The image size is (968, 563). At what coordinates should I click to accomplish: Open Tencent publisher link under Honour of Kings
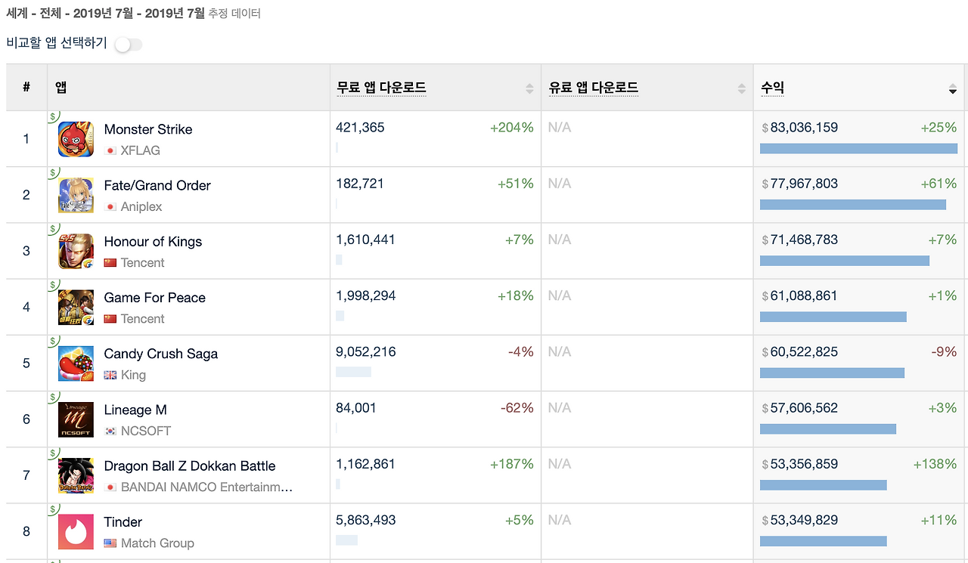click(x=143, y=263)
